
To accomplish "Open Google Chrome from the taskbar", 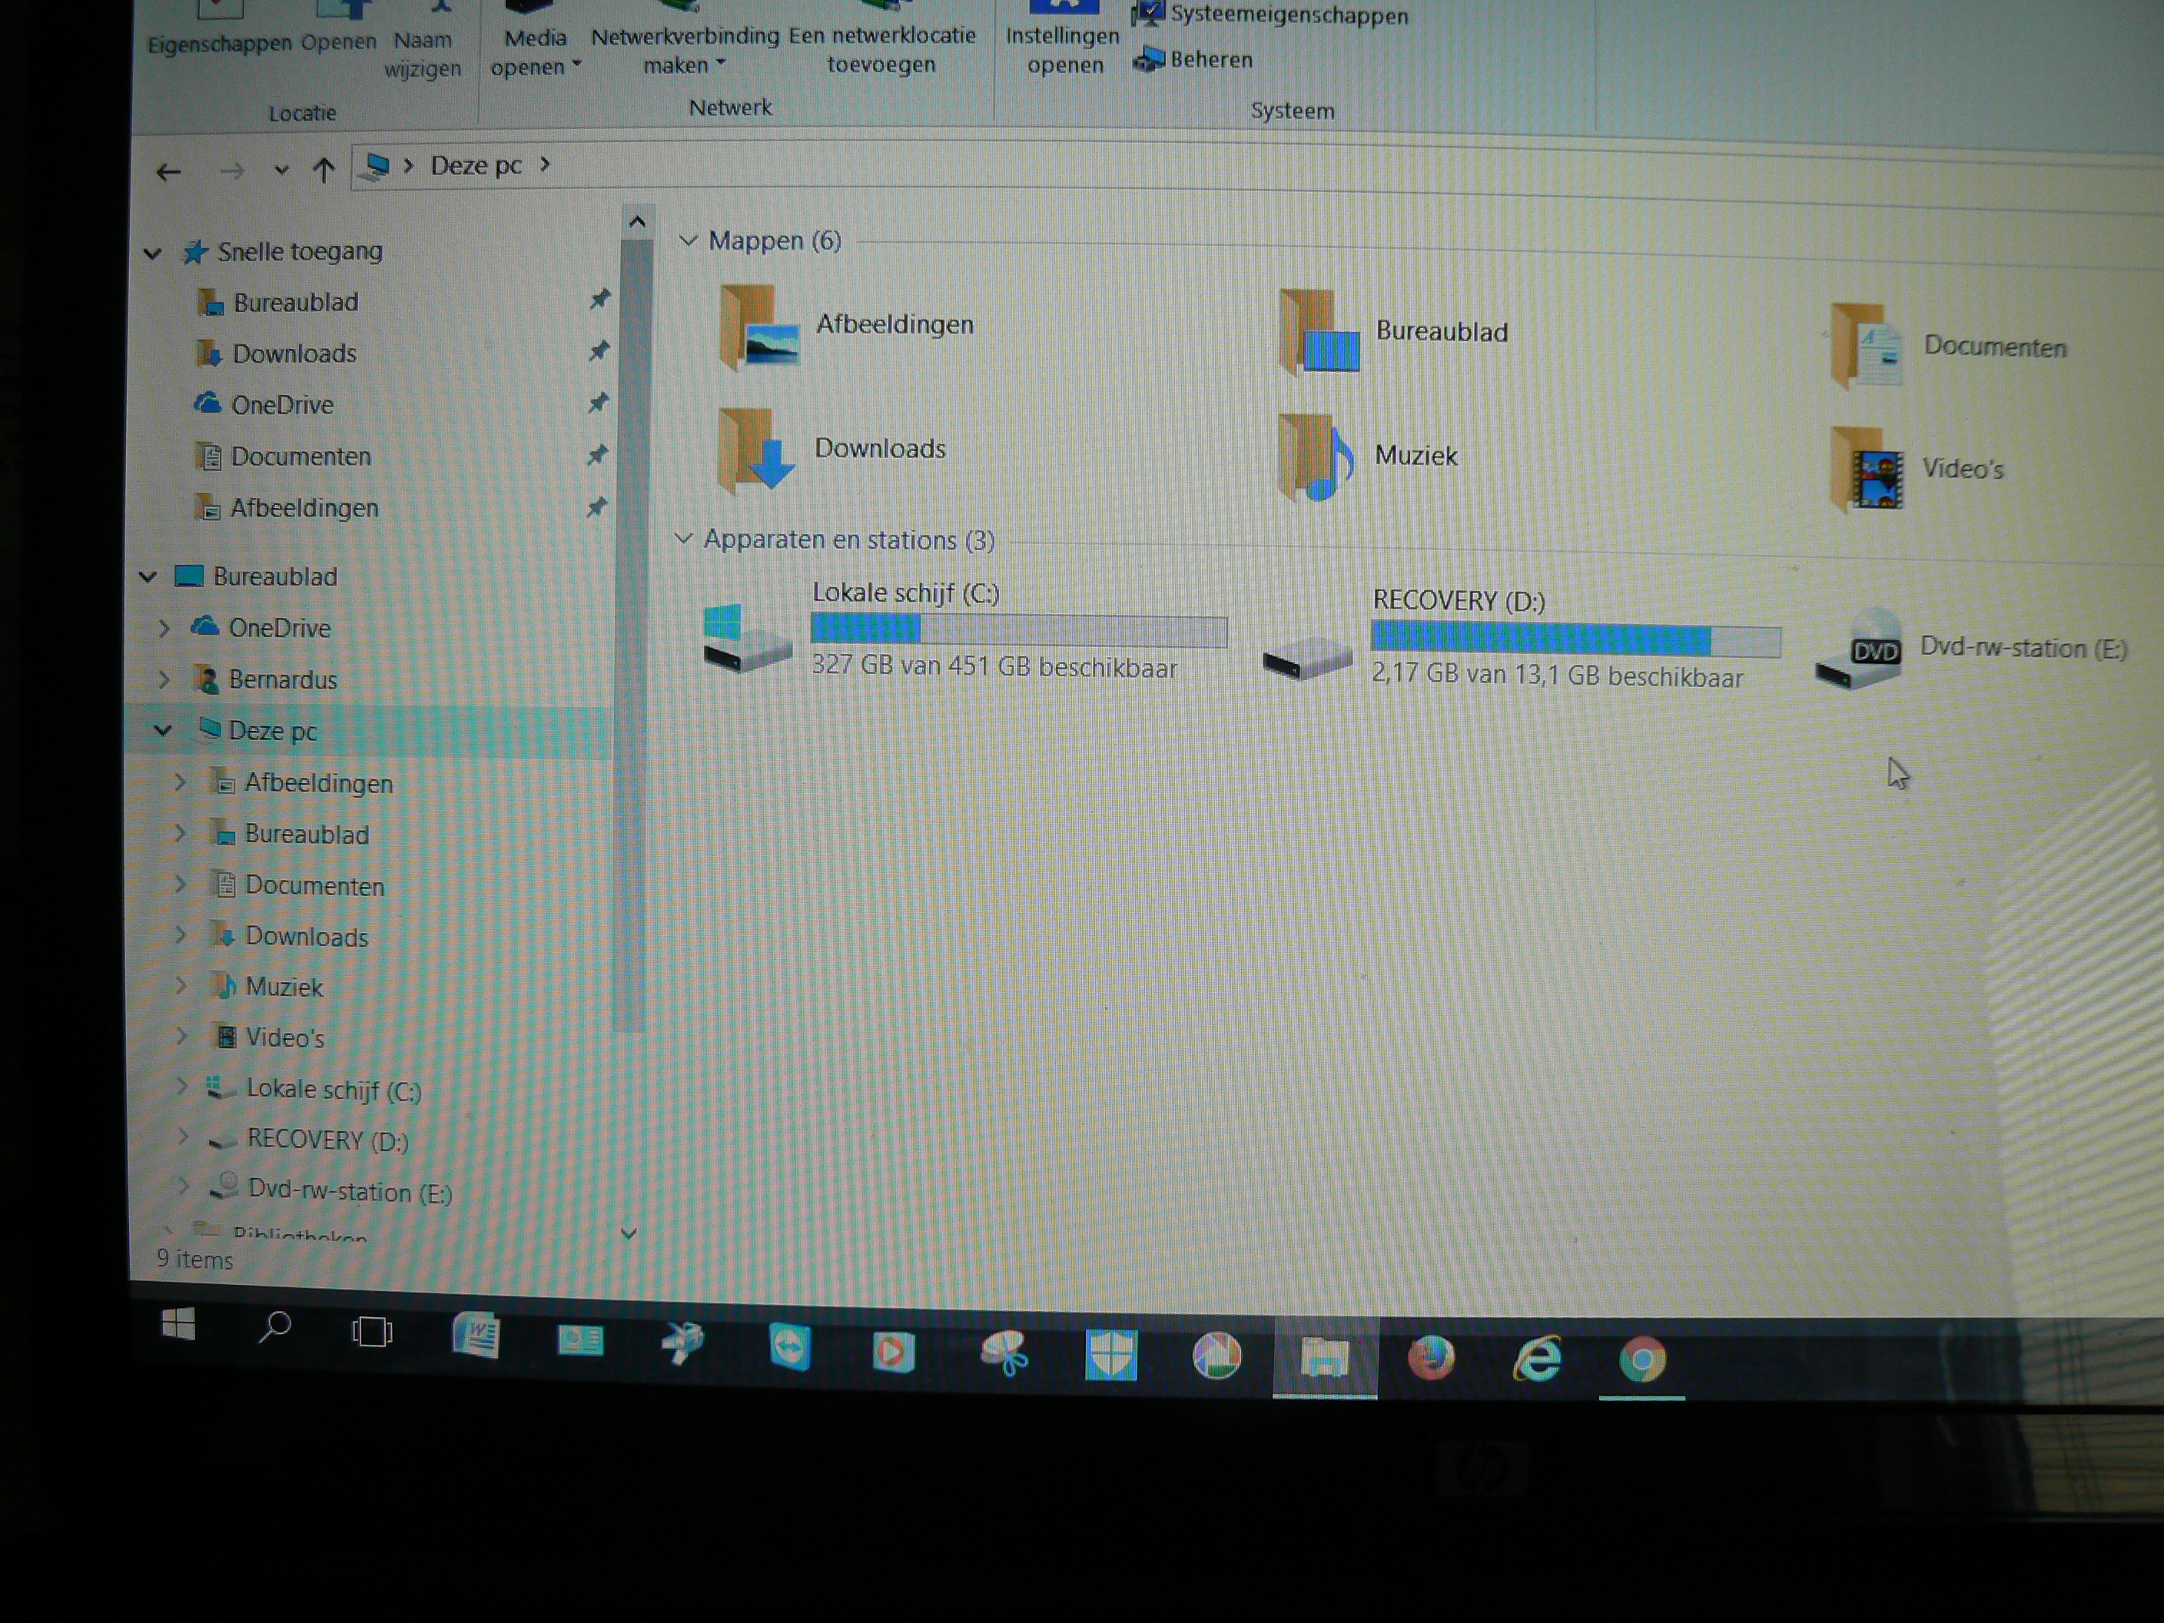I will tap(1641, 1359).
